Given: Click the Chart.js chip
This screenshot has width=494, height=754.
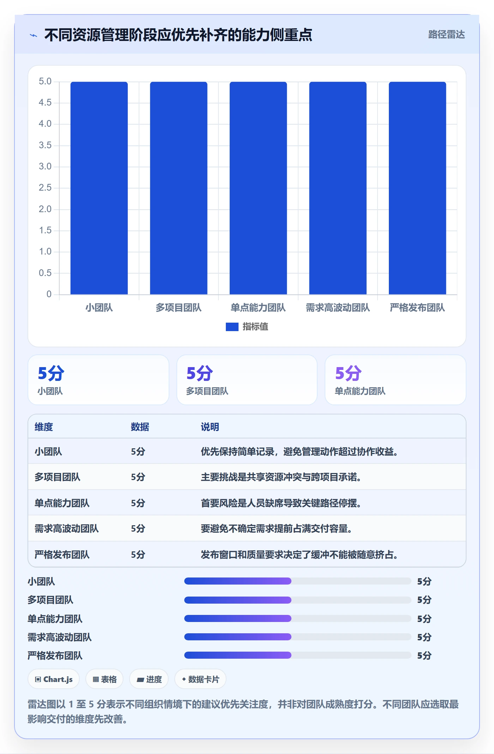Looking at the screenshot, I should tap(54, 679).
